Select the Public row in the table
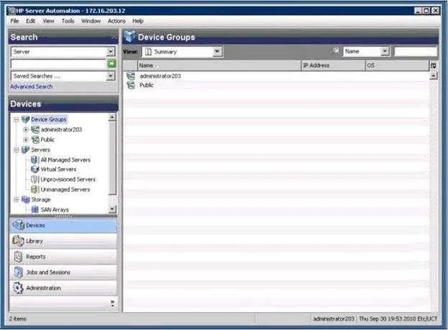 tap(276, 85)
